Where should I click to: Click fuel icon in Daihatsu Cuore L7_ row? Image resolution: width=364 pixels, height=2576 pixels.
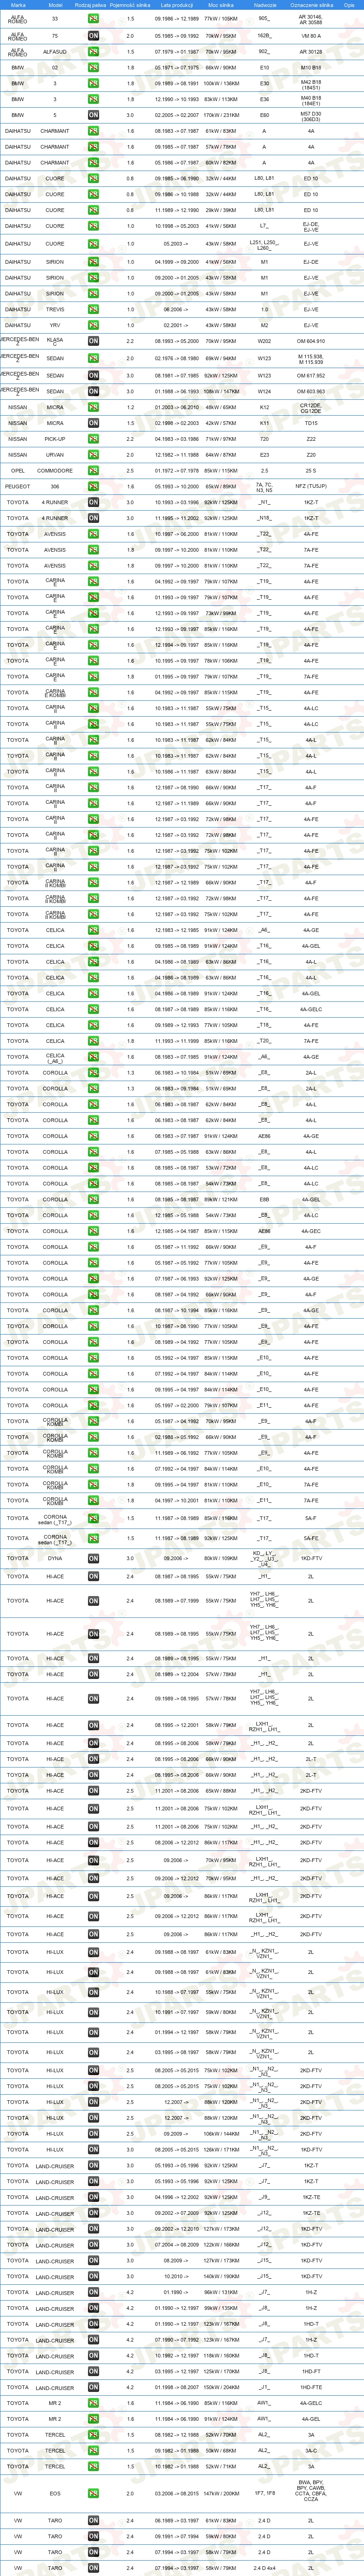point(93,226)
